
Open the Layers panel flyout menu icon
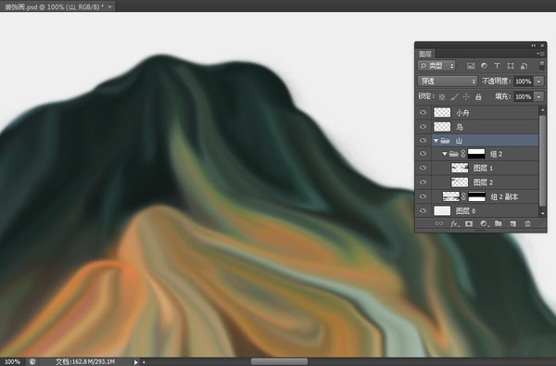pyautogui.click(x=541, y=54)
